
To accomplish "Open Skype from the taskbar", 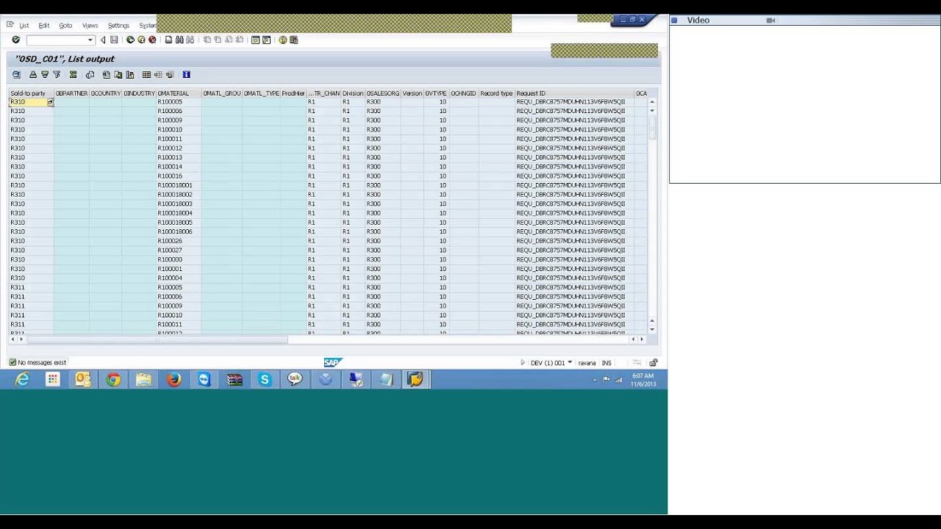I will (265, 379).
